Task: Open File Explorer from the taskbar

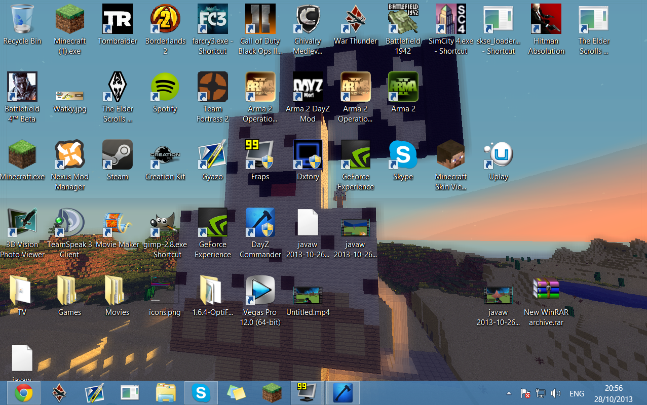Action: point(166,393)
